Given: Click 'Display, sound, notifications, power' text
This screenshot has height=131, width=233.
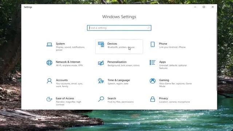Looking at the screenshot, I should tap(70, 48).
